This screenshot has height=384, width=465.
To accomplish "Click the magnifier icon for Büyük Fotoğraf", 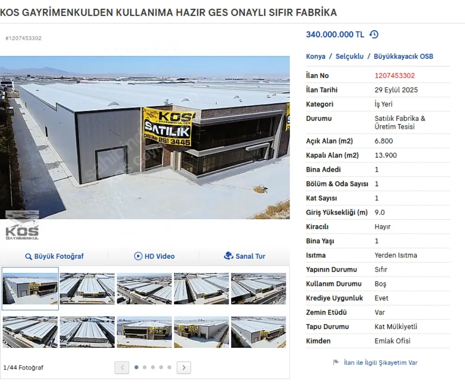I will click(28, 256).
